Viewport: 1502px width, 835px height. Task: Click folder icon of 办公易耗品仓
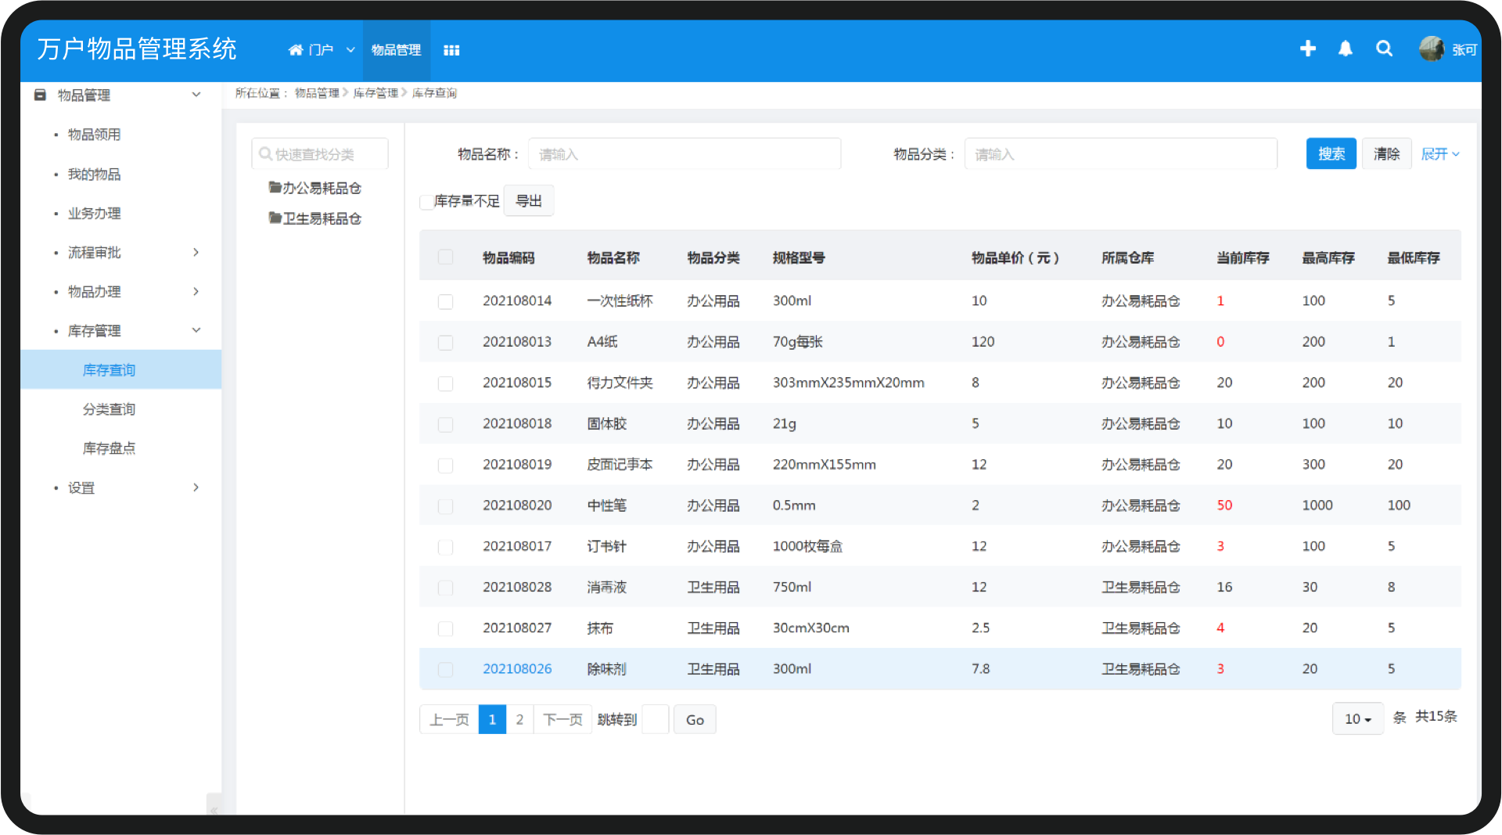click(x=275, y=187)
